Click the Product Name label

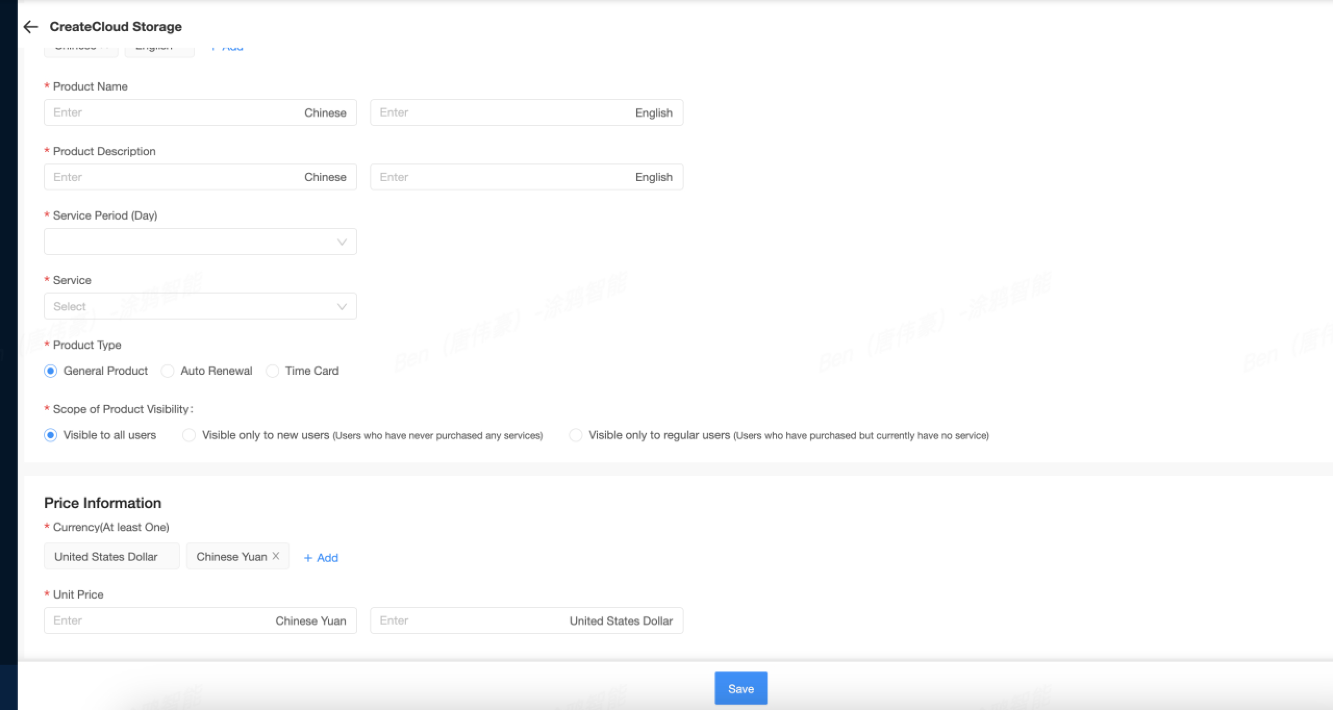(90, 86)
